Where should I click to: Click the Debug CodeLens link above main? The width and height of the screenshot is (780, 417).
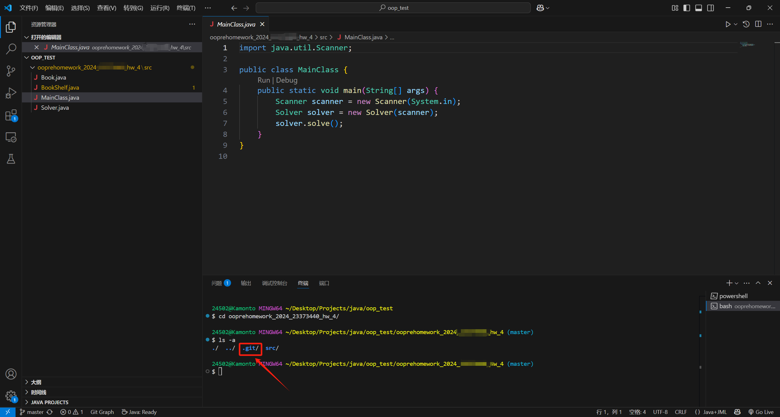(x=287, y=80)
